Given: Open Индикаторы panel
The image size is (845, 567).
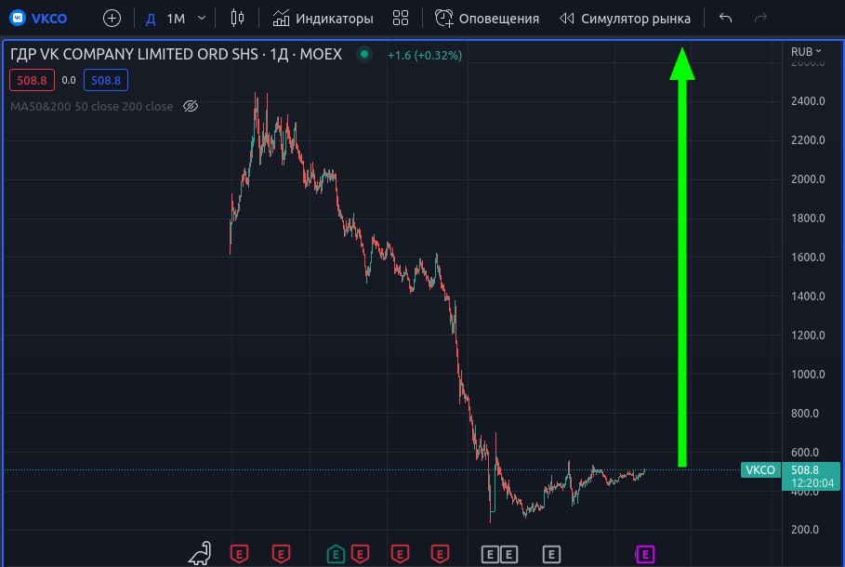Looking at the screenshot, I should pos(323,19).
